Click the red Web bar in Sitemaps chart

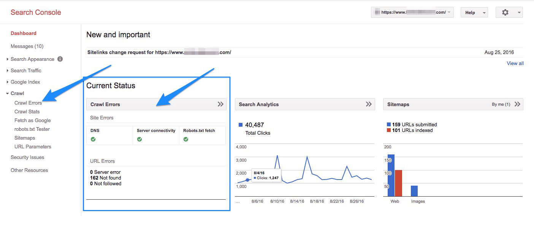tap(398, 183)
